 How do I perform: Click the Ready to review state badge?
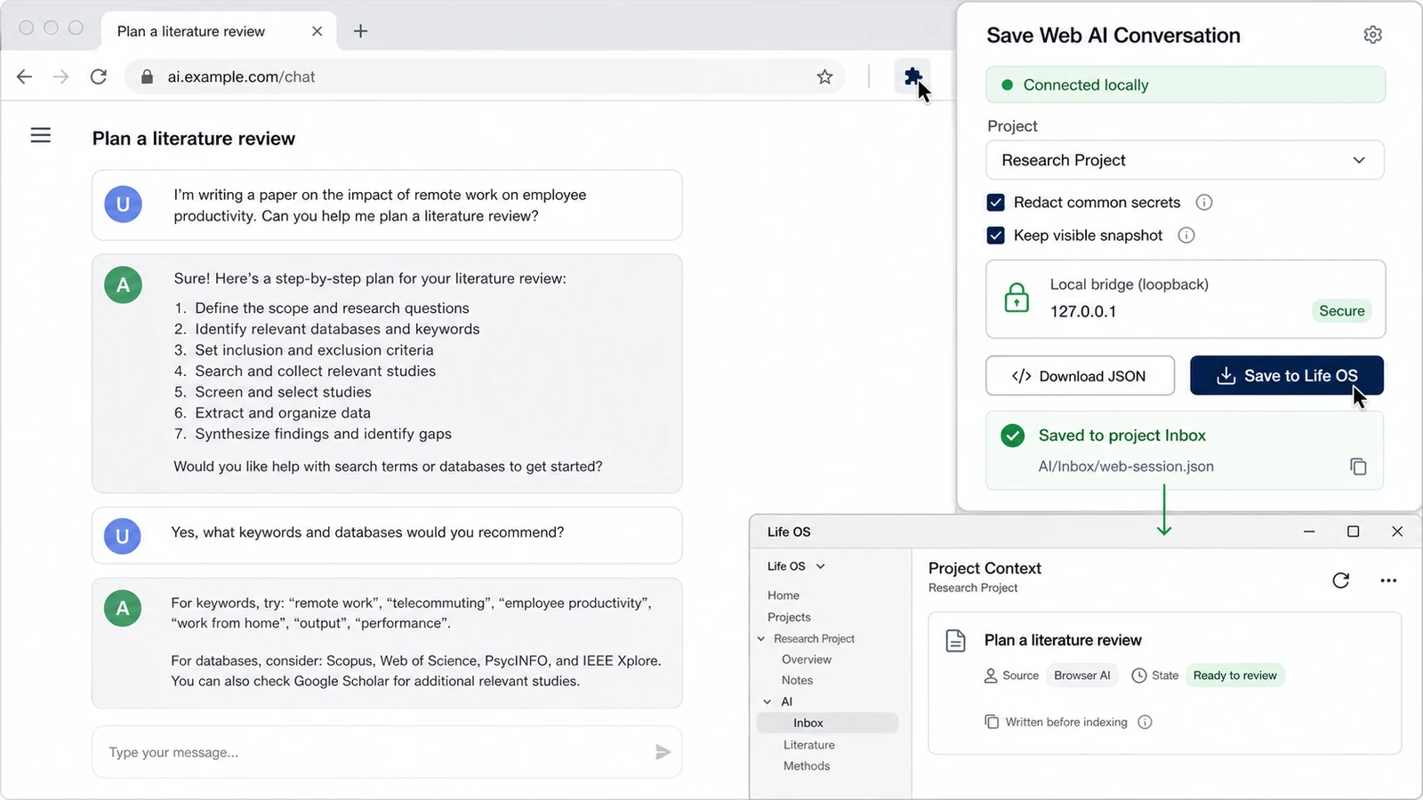[1234, 676]
